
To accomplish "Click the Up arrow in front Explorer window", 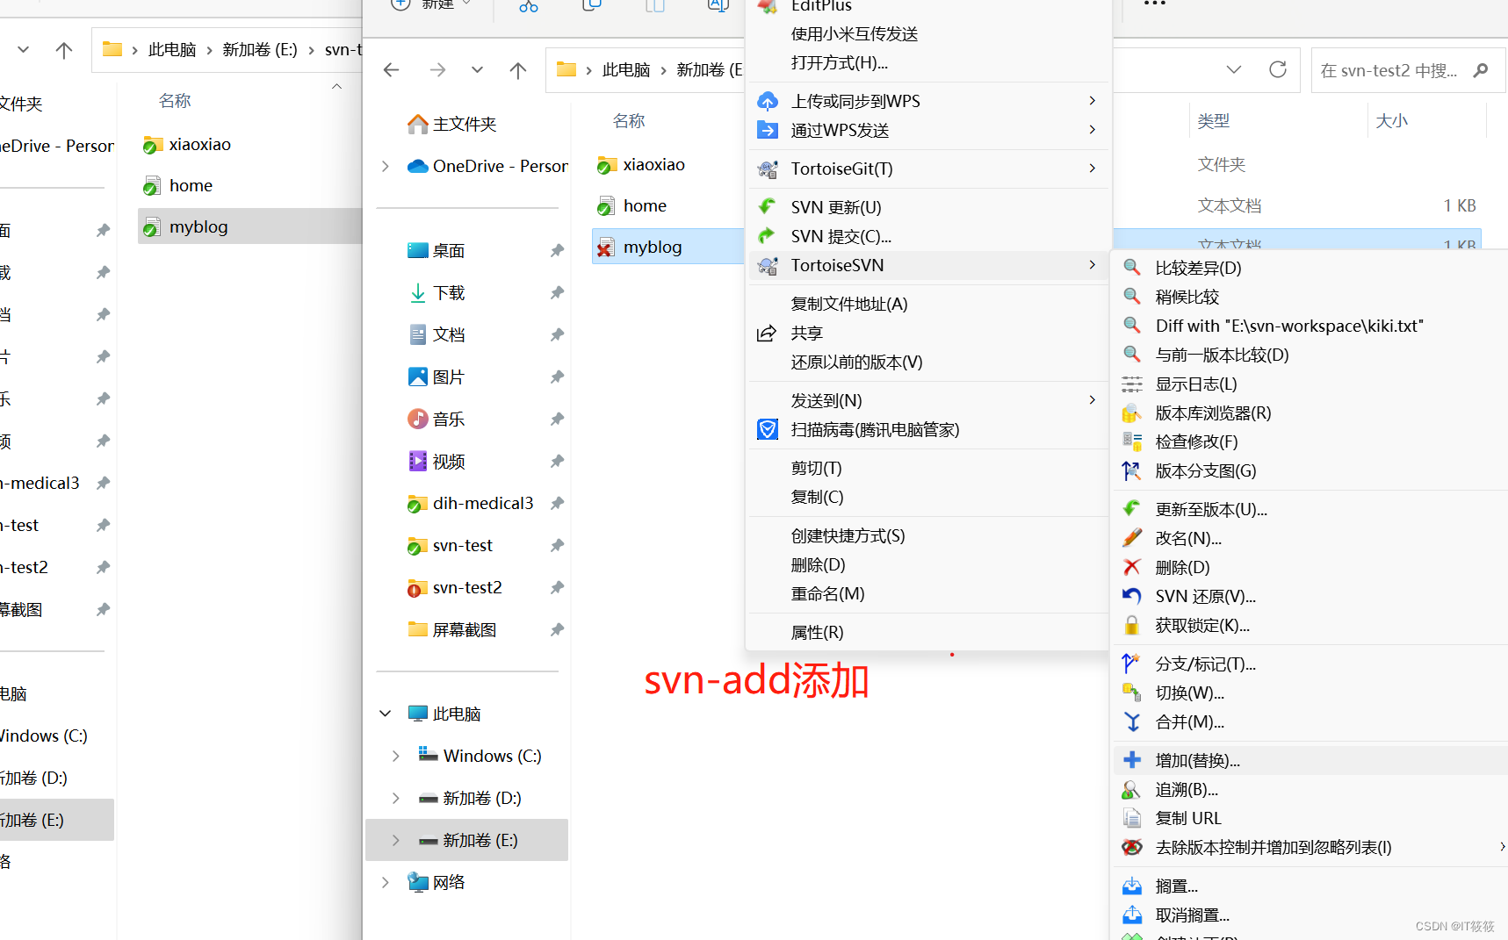I will click(518, 70).
